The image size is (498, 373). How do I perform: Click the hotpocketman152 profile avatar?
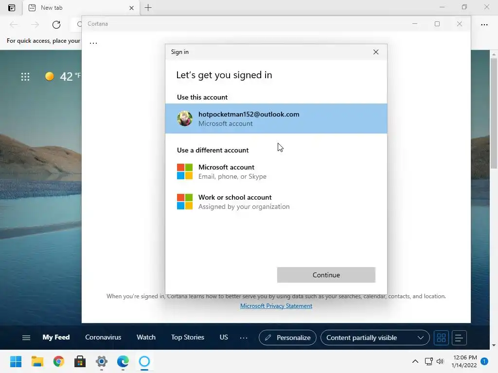[185, 119]
